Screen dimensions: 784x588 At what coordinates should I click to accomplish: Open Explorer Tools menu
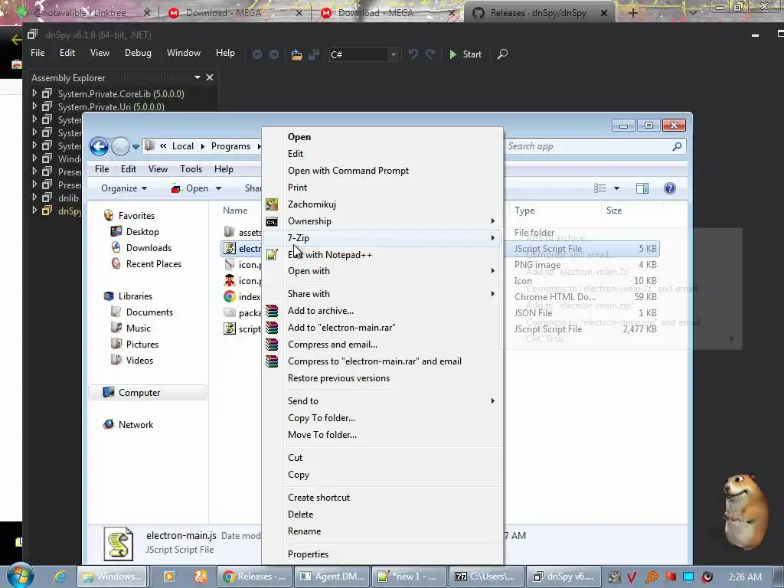tap(191, 169)
